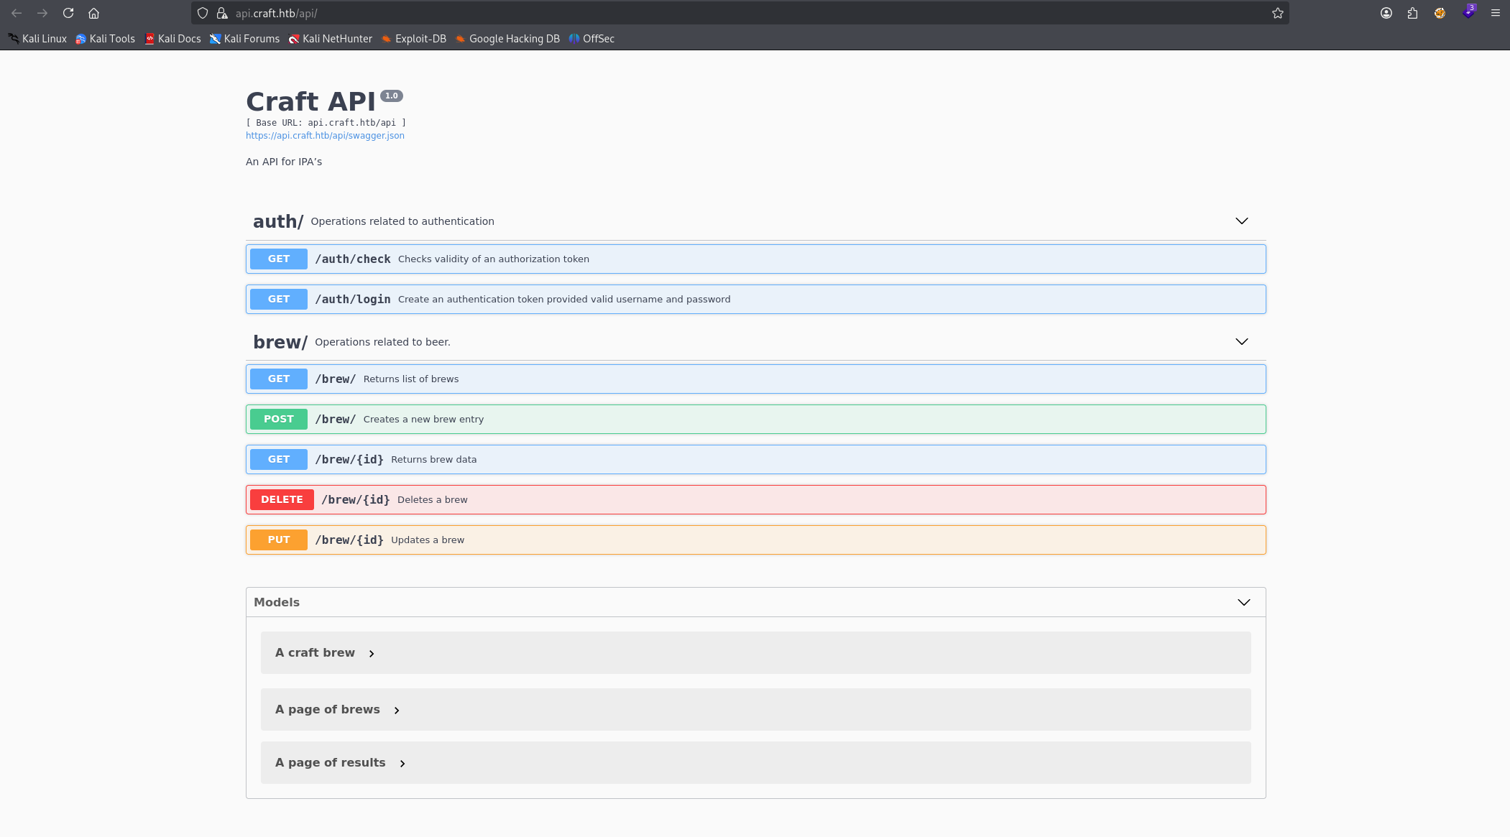Click the Base URL text line

click(326, 123)
